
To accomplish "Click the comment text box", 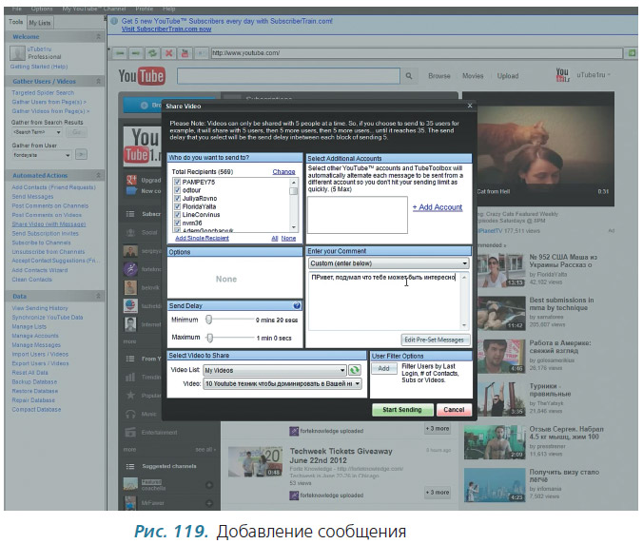I will tap(384, 301).
